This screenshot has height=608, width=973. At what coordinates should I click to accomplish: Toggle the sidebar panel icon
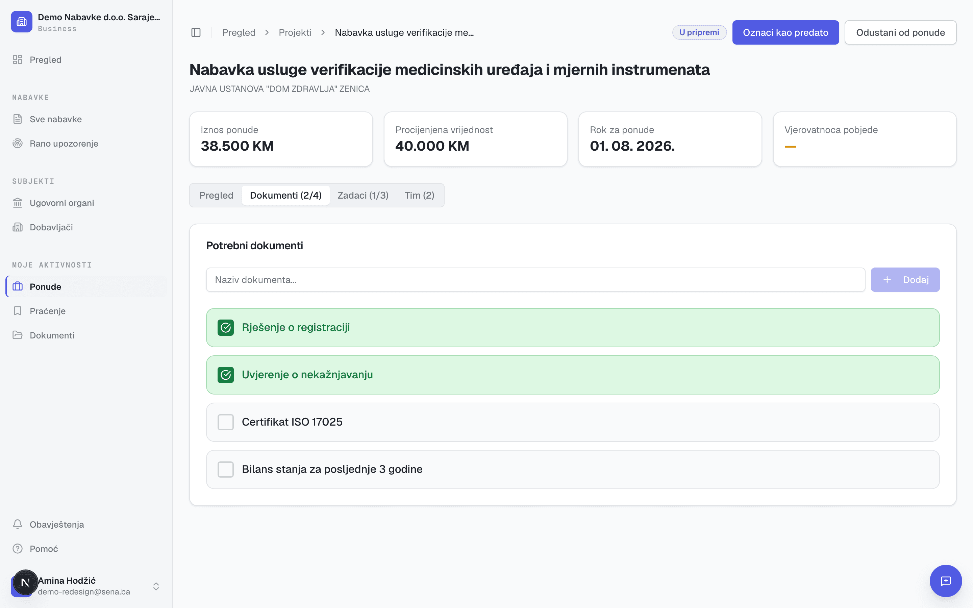196,32
